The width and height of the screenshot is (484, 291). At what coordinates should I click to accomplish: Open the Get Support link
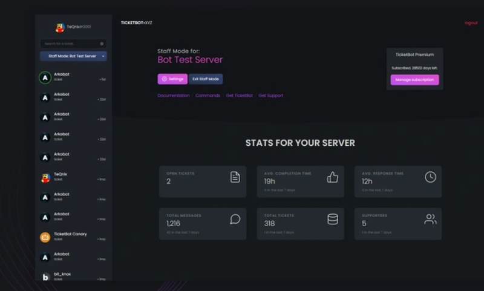(x=270, y=96)
